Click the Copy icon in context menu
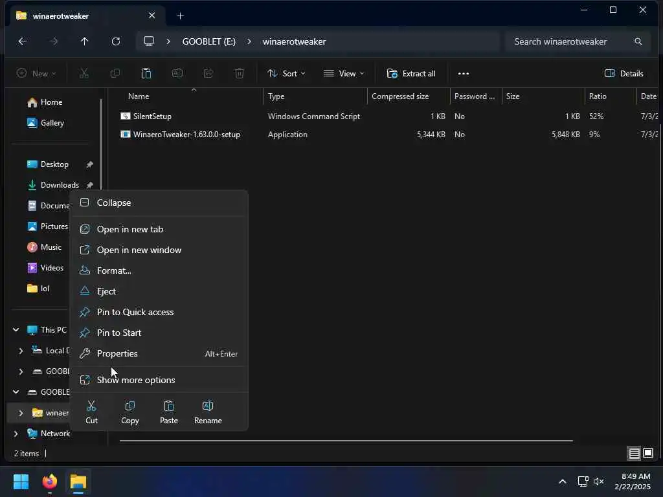The width and height of the screenshot is (663, 497). 129,406
